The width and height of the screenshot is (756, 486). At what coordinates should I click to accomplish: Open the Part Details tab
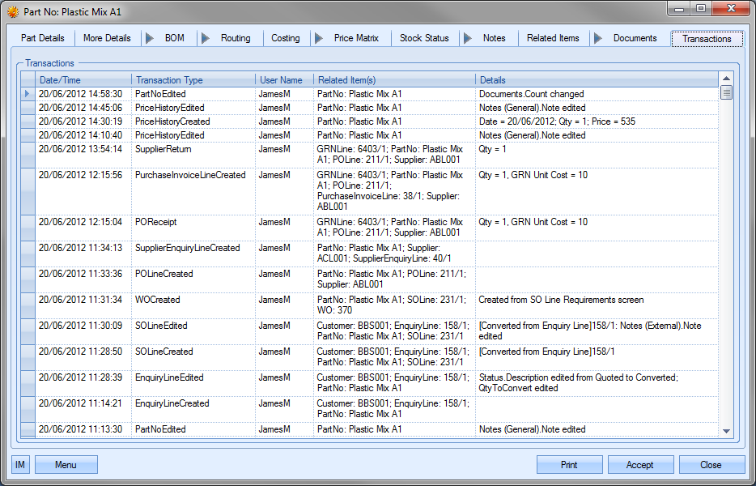coord(43,38)
